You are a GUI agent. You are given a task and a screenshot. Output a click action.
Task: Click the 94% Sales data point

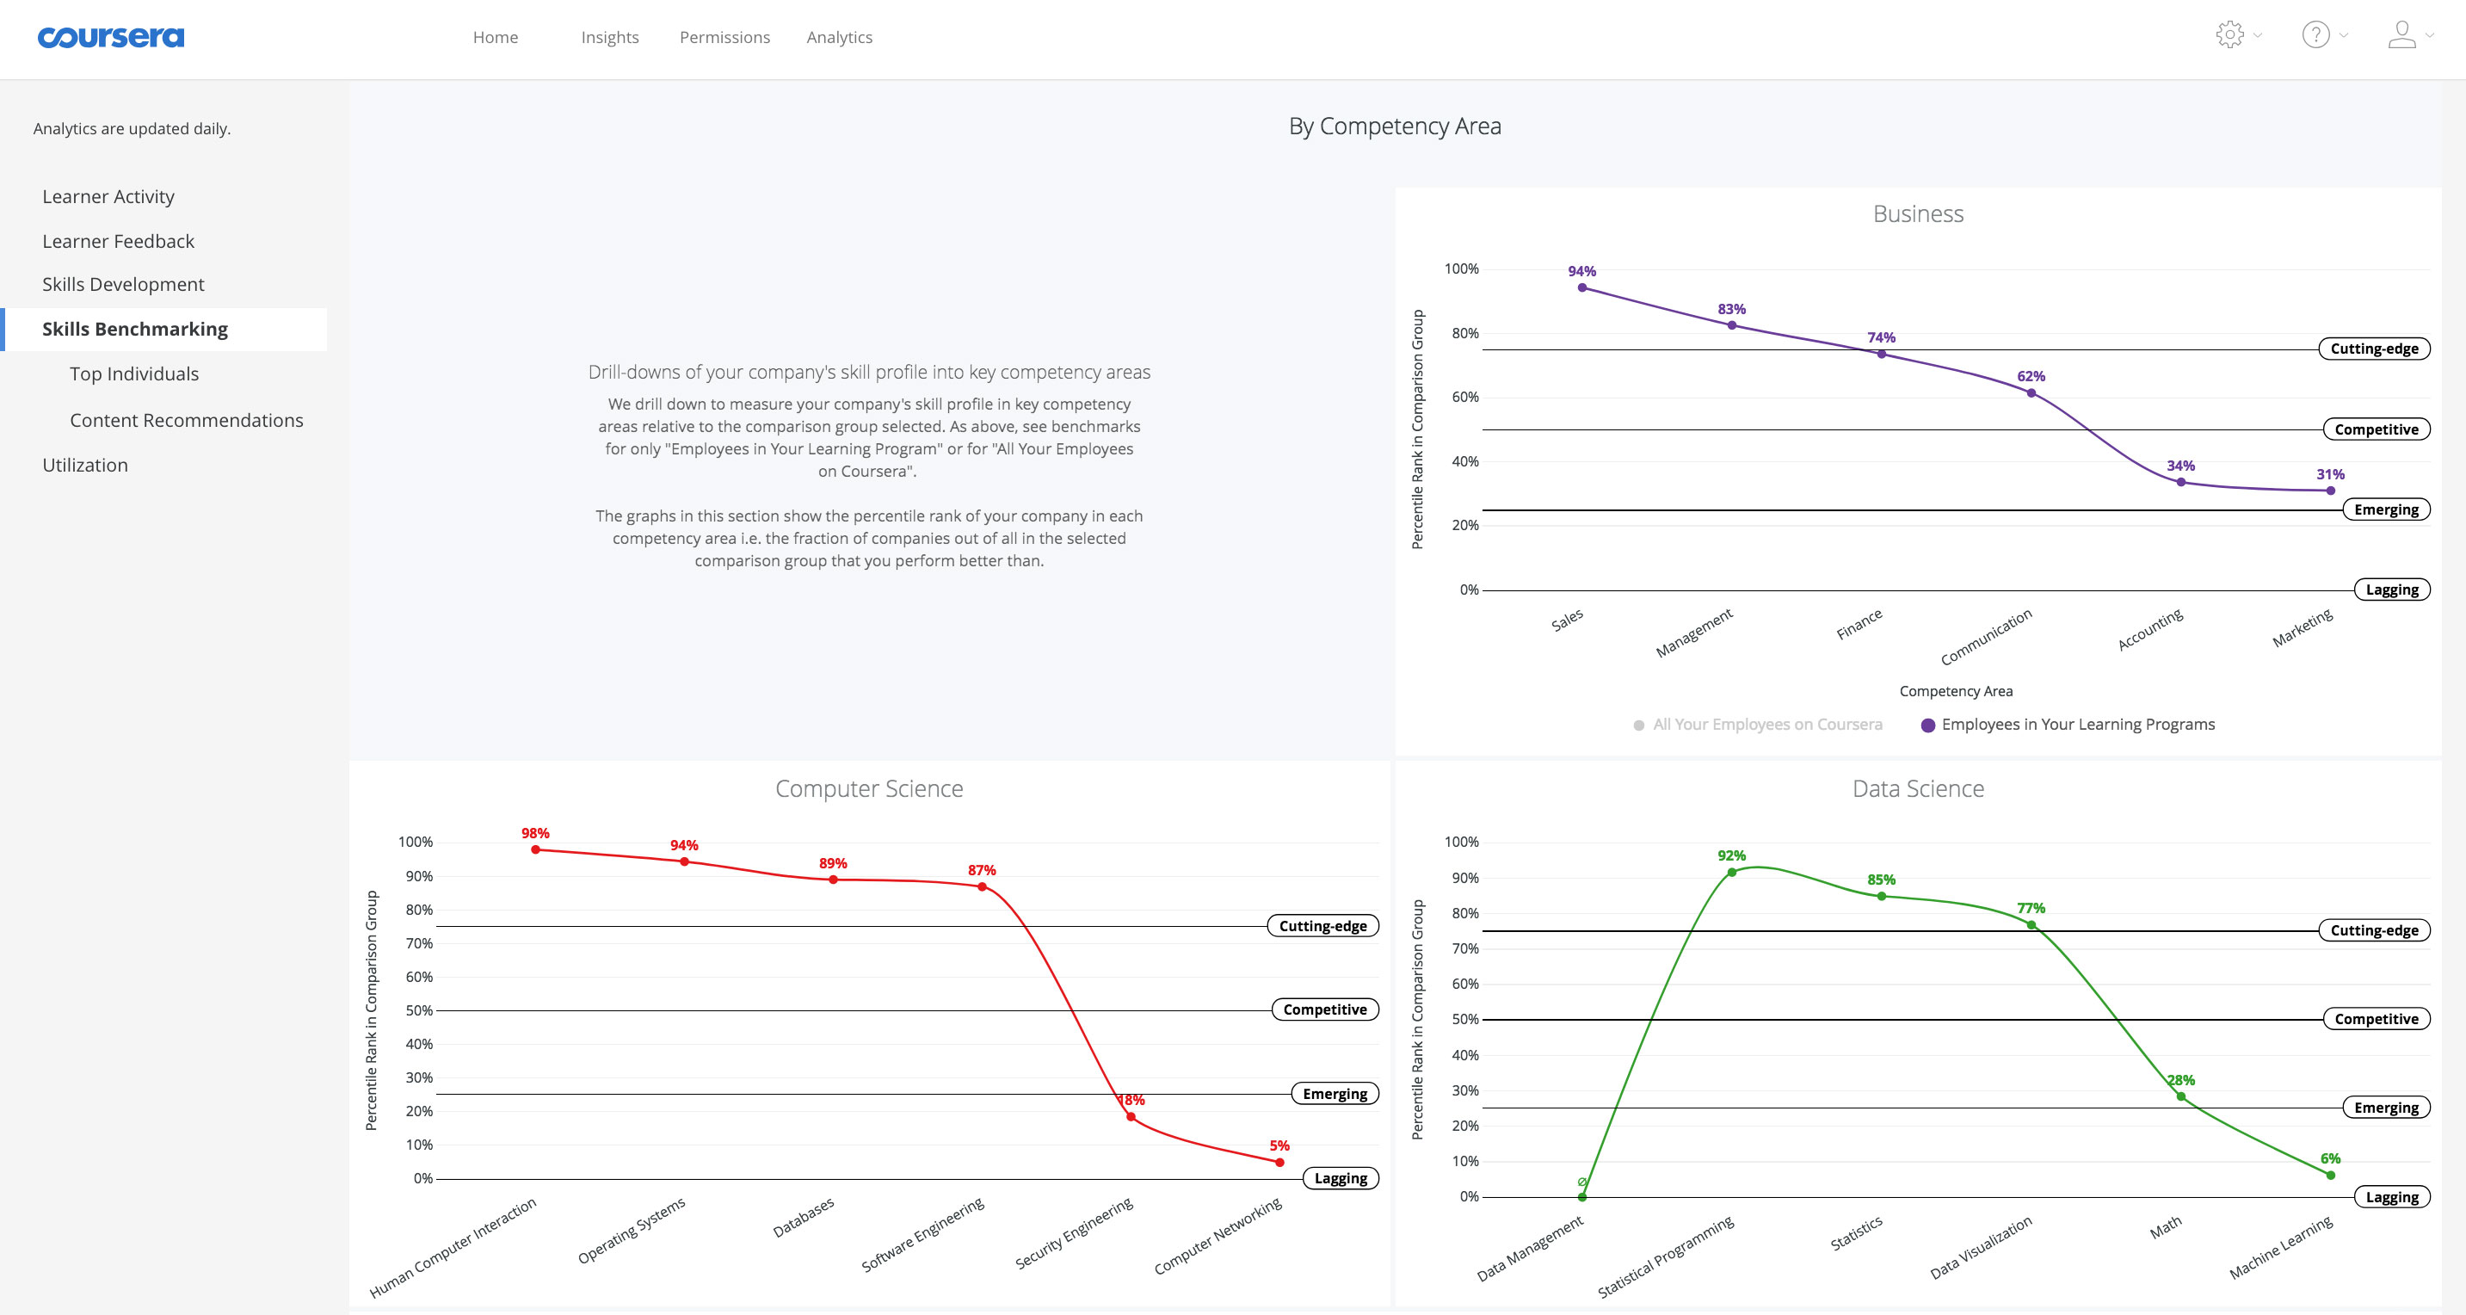pyautogui.click(x=1581, y=287)
